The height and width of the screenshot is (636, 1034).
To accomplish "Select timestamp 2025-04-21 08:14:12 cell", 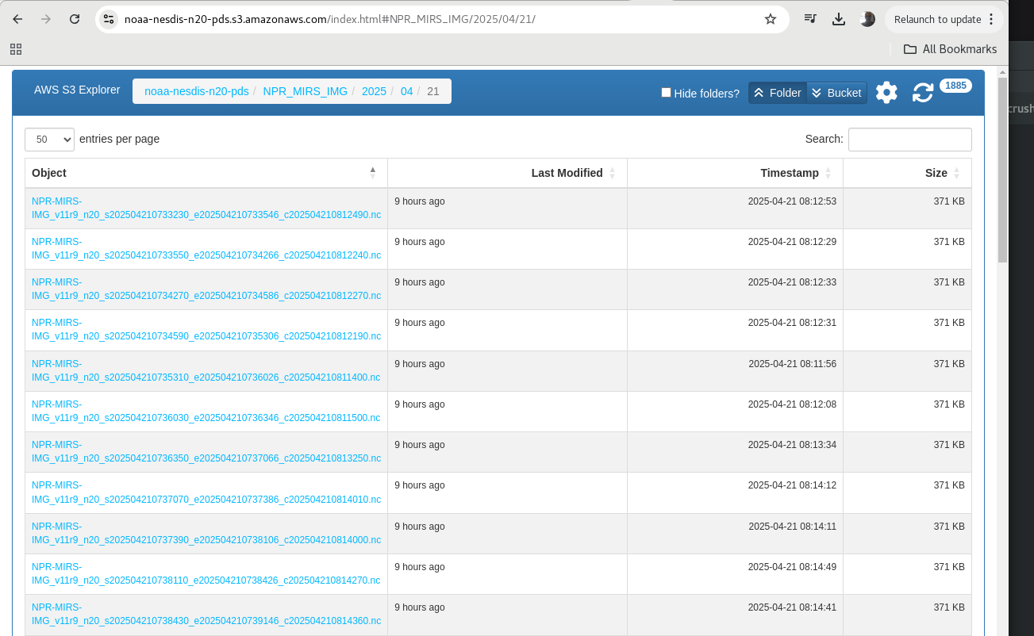I will 735,492.
